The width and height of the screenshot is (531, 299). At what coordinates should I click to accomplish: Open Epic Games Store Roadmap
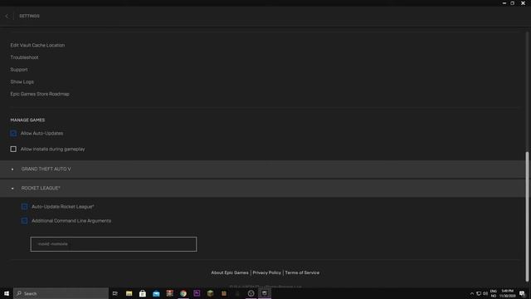40,94
